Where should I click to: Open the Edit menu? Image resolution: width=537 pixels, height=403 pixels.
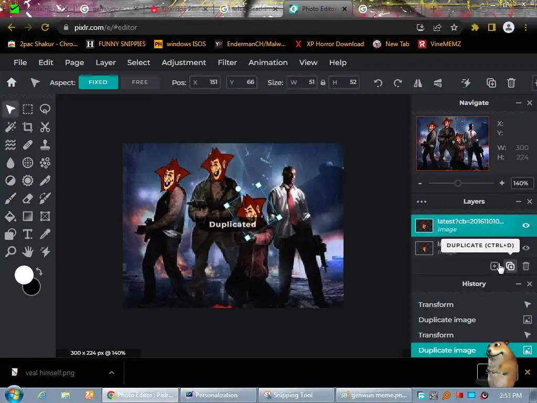coord(46,62)
